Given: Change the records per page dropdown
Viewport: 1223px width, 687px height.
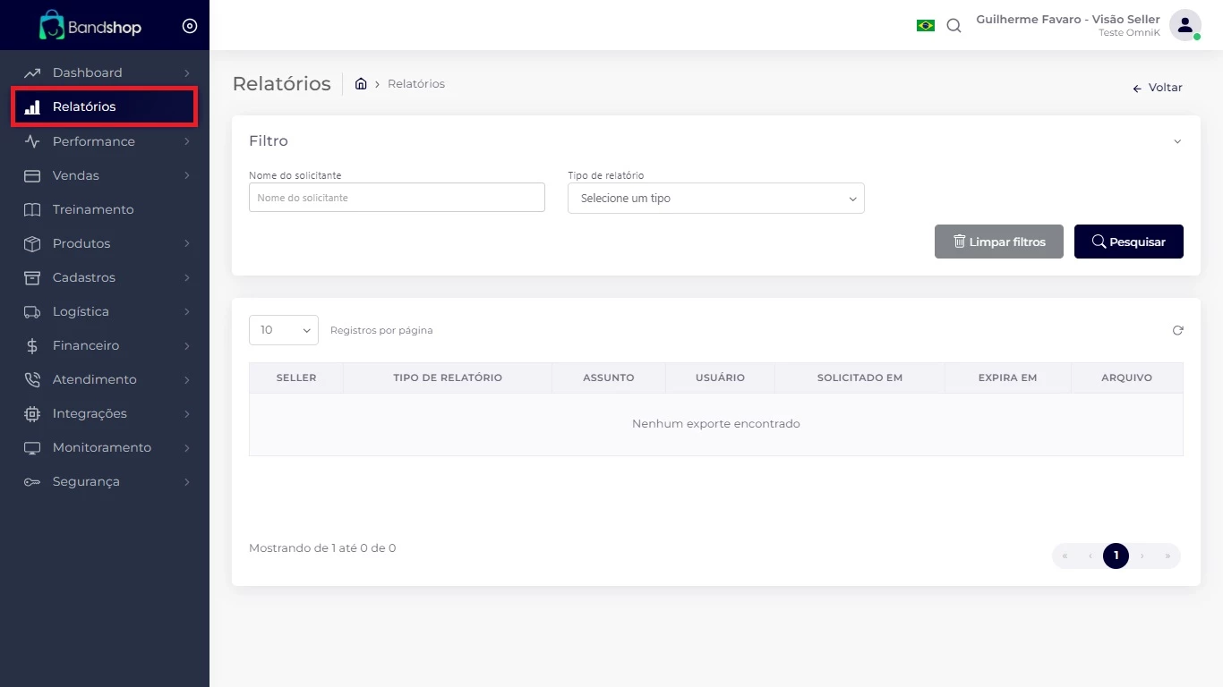Looking at the screenshot, I should pos(283,330).
